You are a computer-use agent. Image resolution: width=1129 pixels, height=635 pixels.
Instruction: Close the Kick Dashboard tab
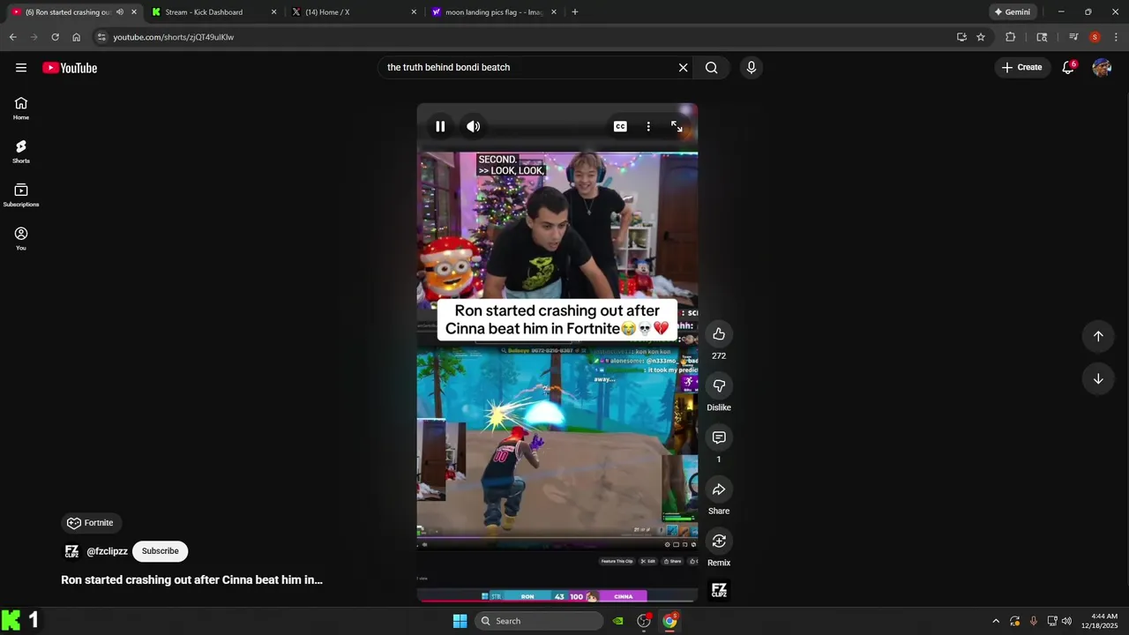pyautogui.click(x=273, y=12)
